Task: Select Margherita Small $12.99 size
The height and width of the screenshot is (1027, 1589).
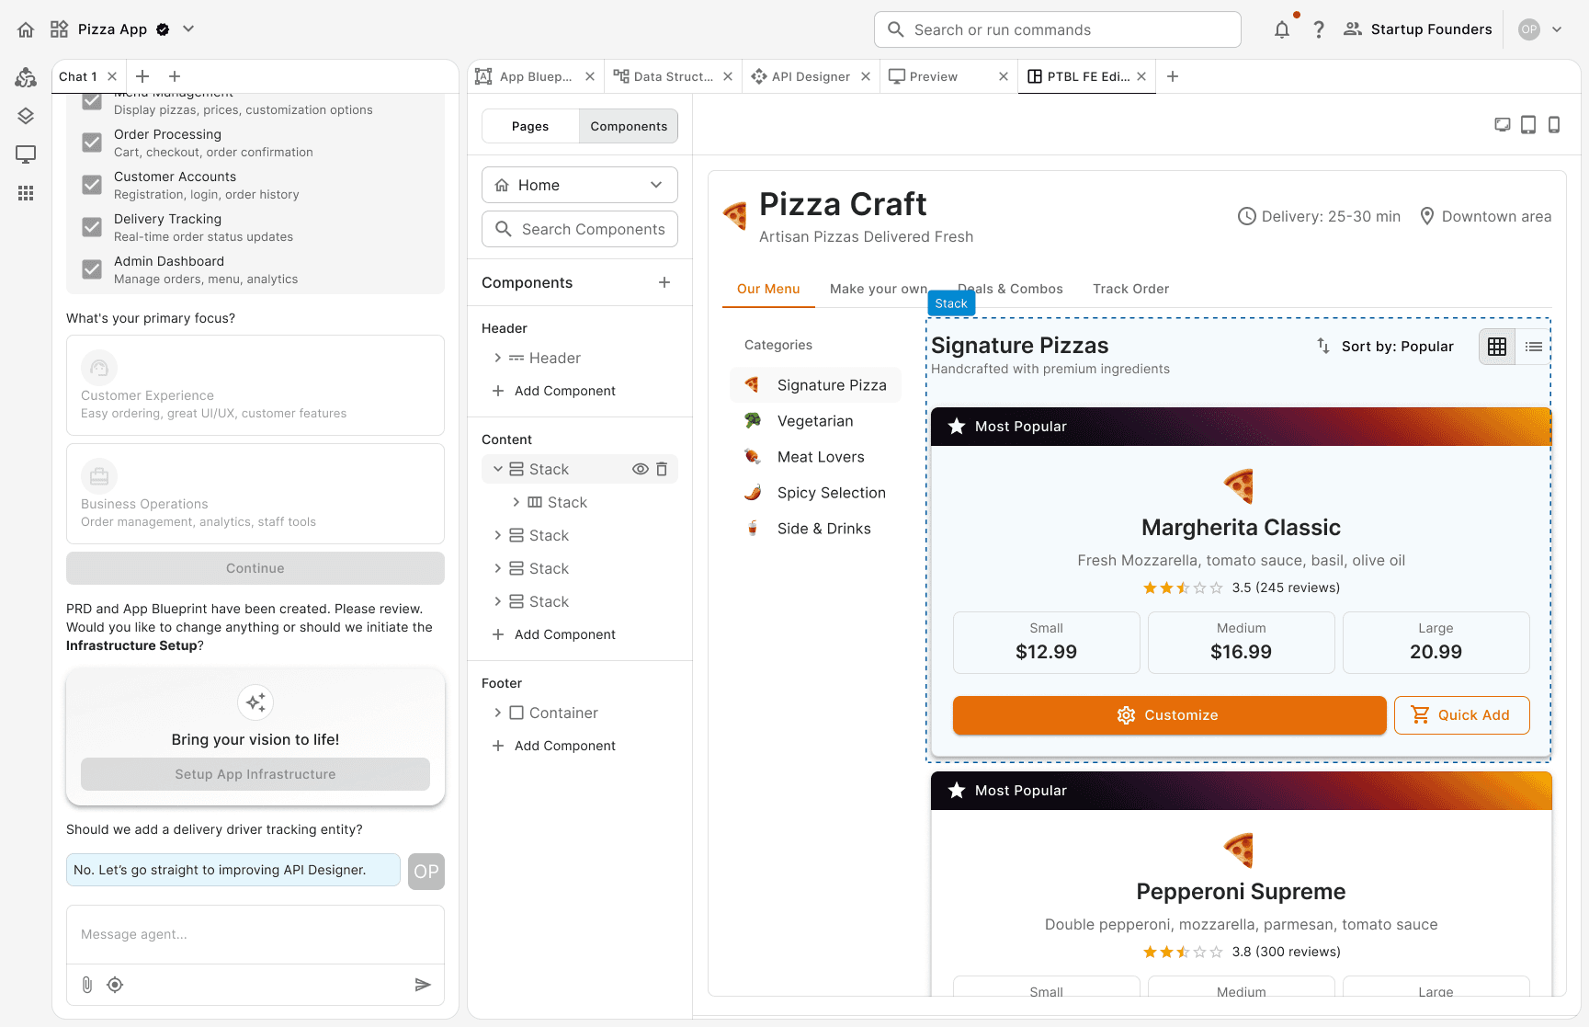Action: click(x=1046, y=642)
